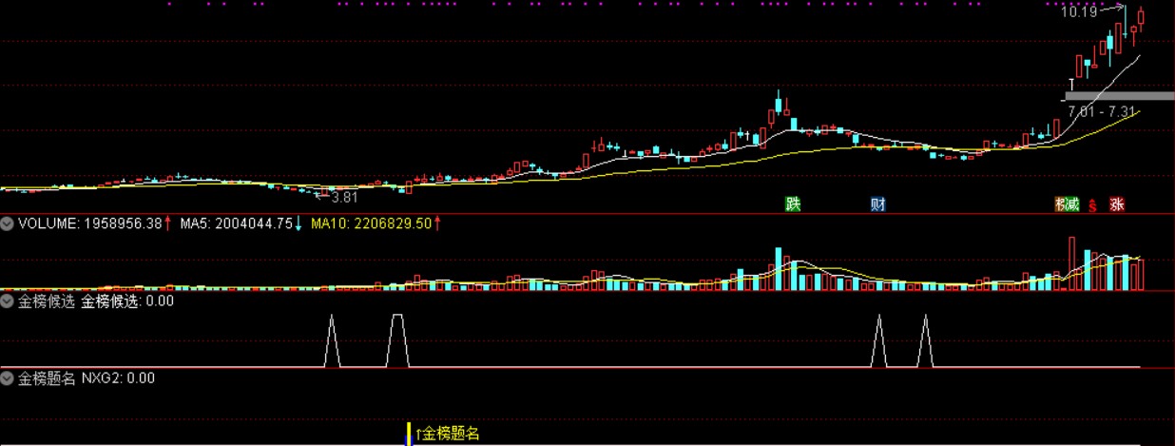Click the VOLUME indicator name label
This screenshot has width=1175, height=446.
pyautogui.click(x=48, y=223)
